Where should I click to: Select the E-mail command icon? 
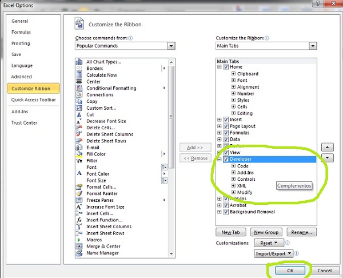point(79,148)
